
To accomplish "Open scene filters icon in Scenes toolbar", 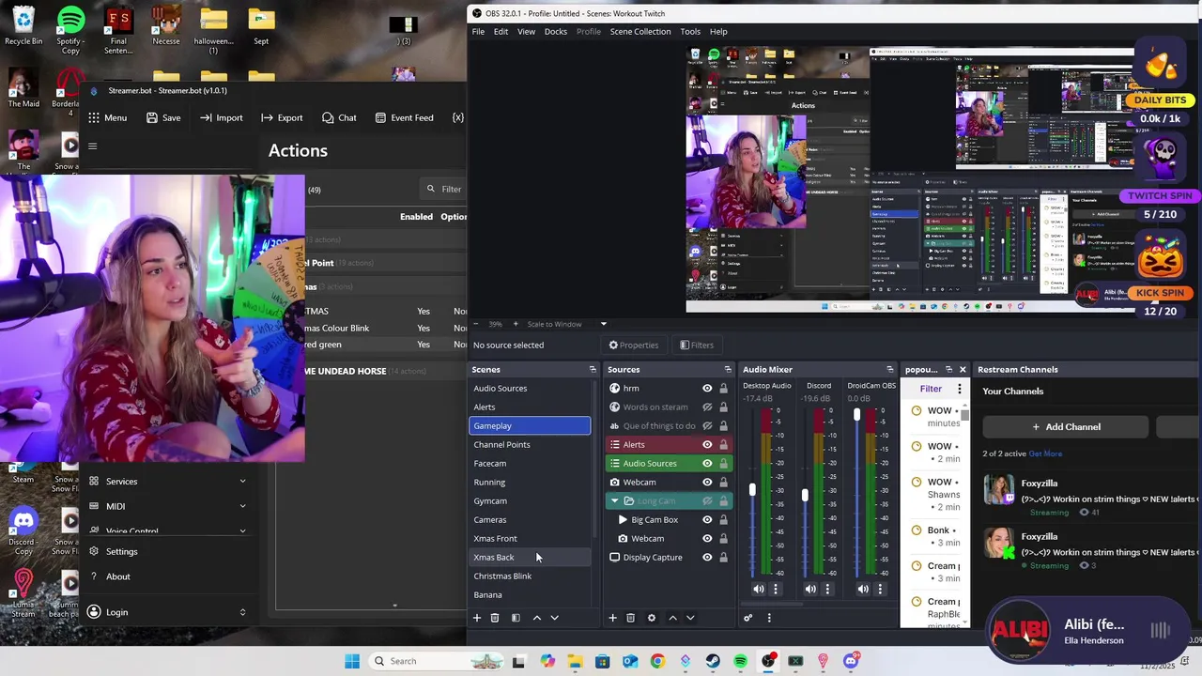I will 516,618.
